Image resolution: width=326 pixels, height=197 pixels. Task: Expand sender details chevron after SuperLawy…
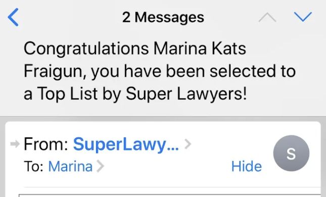[188, 144]
